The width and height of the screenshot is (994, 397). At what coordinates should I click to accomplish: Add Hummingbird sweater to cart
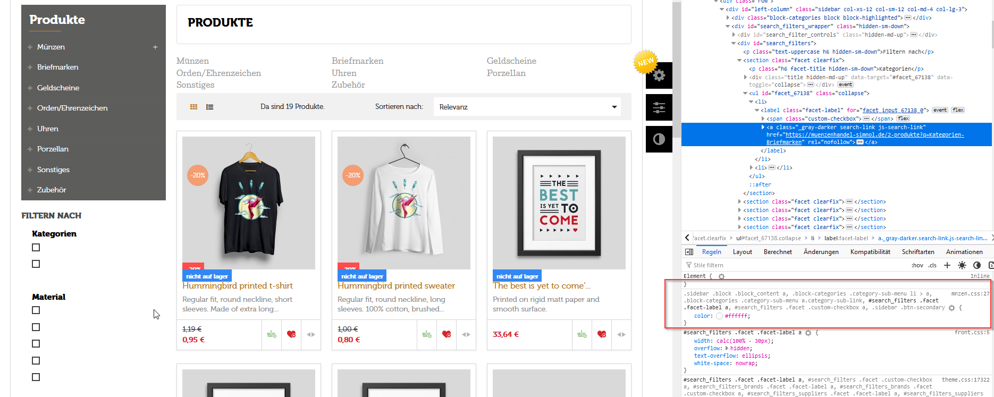coord(427,334)
